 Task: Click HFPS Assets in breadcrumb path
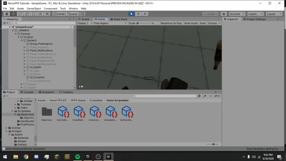click(x=78, y=100)
